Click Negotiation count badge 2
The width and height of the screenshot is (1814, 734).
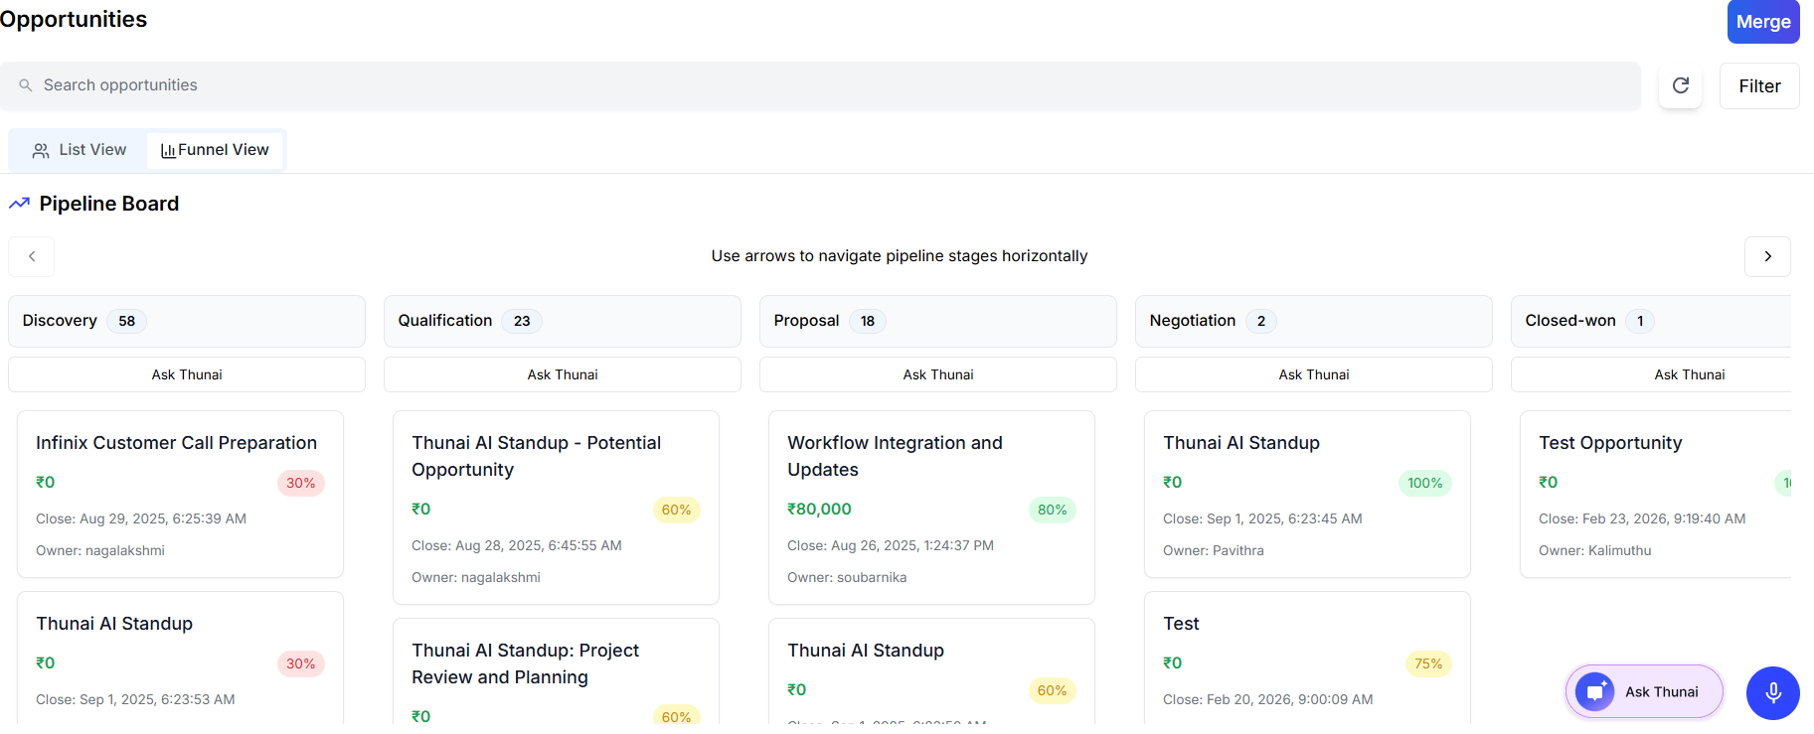[1261, 321]
